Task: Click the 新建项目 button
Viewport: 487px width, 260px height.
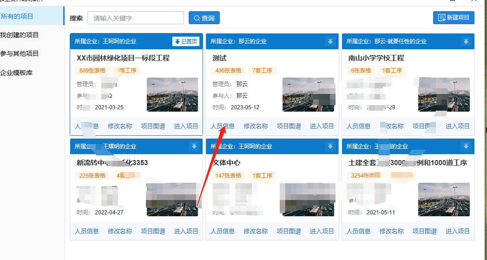Action: tap(454, 18)
